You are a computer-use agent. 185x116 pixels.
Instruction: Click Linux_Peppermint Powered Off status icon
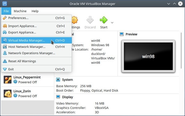pos(15,82)
